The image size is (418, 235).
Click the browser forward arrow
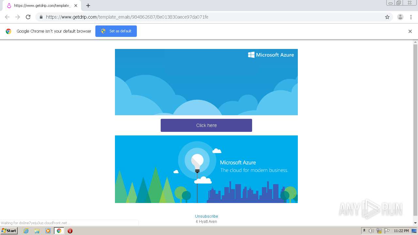18,17
